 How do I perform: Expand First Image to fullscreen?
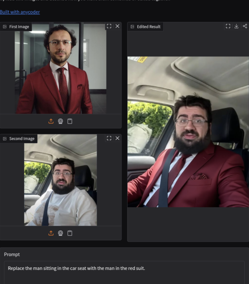(109, 26)
